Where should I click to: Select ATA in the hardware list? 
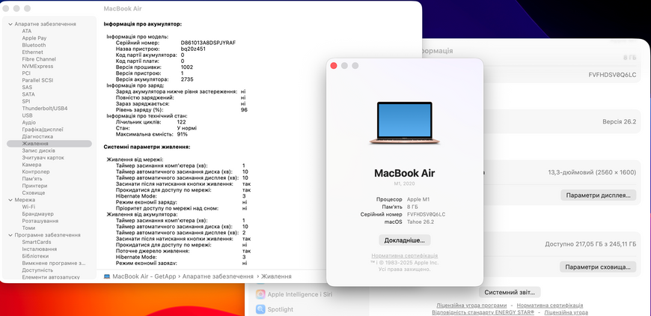[27, 31]
